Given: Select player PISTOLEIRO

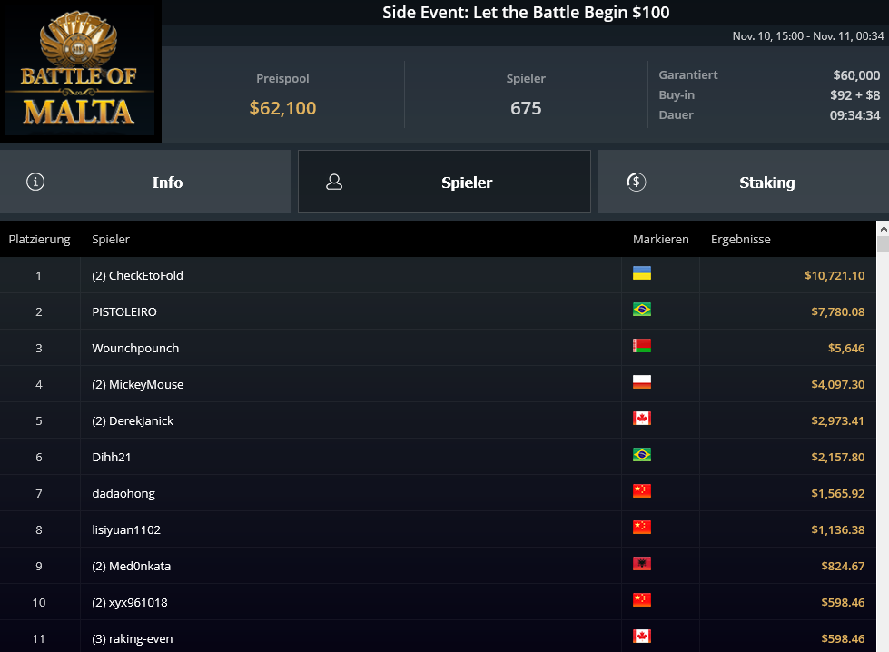Looking at the screenshot, I should (124, 311).
